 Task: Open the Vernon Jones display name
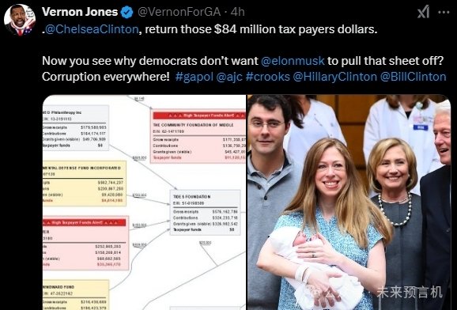point(80,12)
